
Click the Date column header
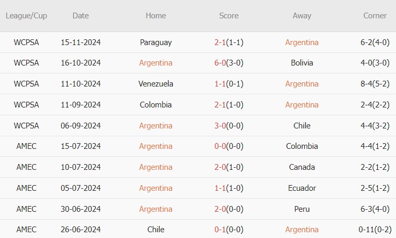81,16
